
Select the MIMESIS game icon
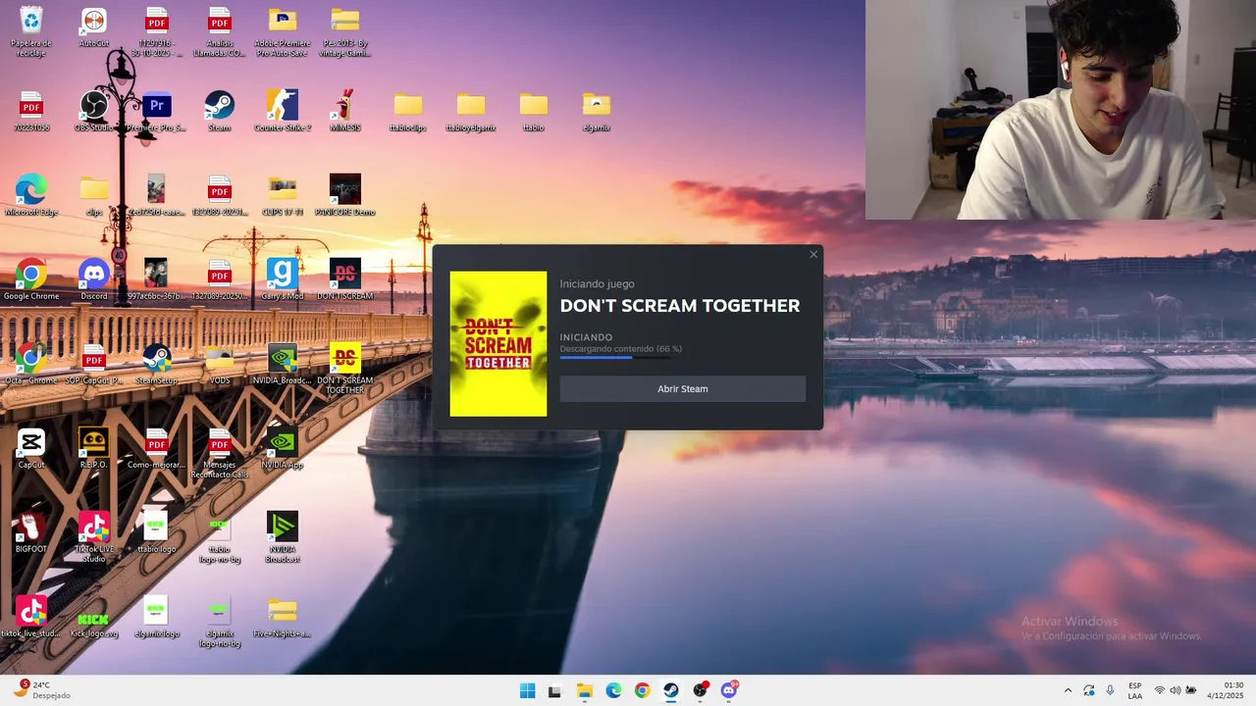pos(345,112)
